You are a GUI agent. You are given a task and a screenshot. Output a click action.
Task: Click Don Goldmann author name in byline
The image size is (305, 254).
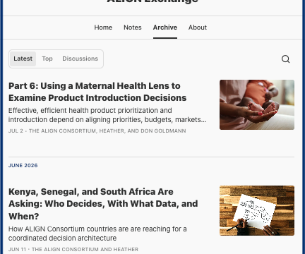coord(163,131)
